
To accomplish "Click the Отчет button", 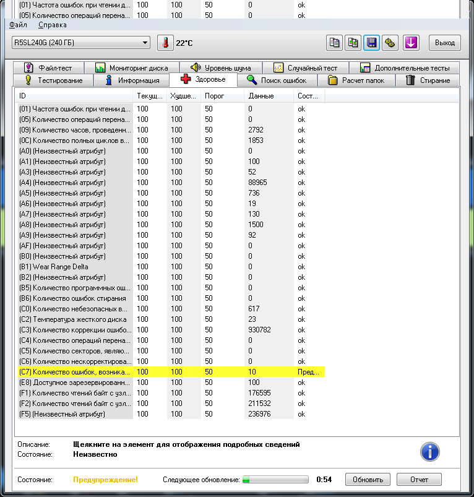I will click(418, 480).
